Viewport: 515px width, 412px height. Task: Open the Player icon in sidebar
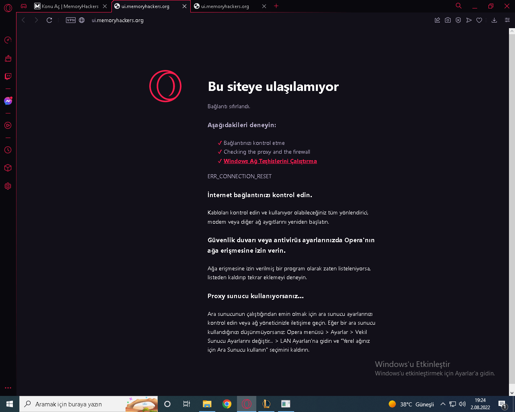8,126
